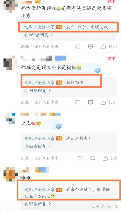The width and height of the screenshot is (121, 211).
Task: Expand 共94条回复 thread
Action: 38,91
